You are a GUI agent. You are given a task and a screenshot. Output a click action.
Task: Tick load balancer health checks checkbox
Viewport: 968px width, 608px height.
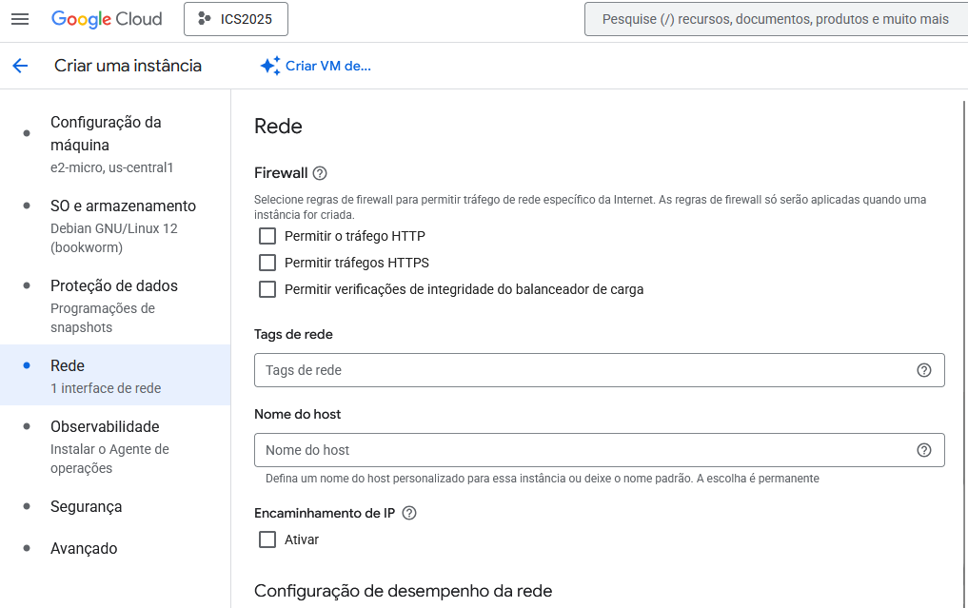coord(267,289)
